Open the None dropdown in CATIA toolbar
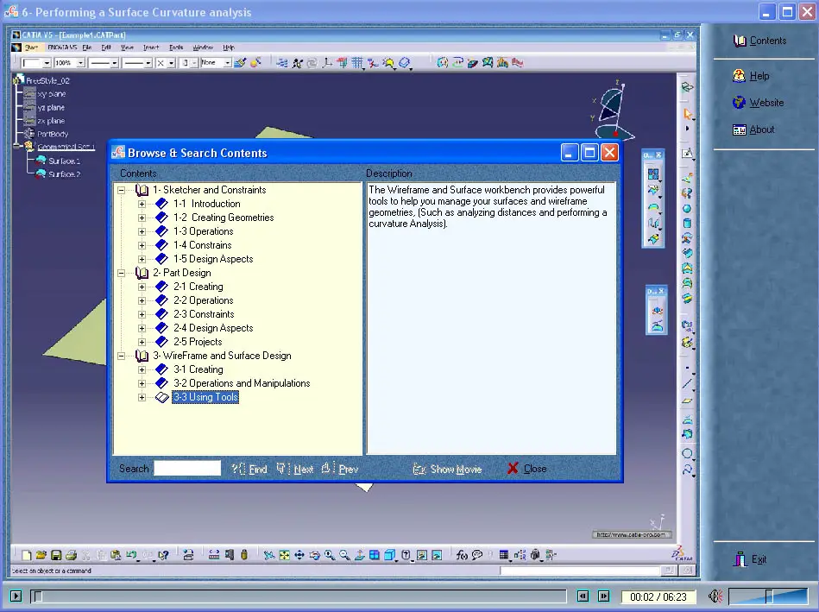The height and width of the screenshot is (612, 819). coord(228,63)
